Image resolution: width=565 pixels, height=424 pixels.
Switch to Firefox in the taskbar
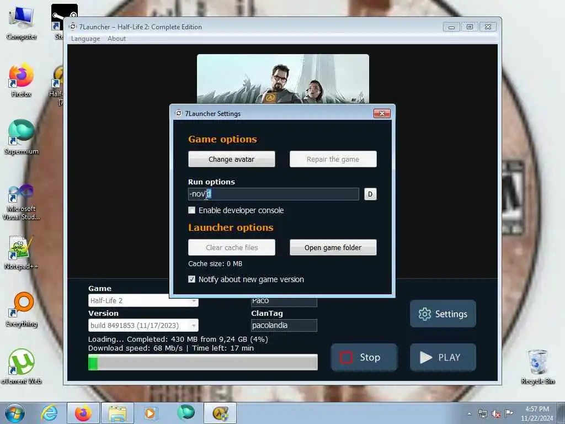click(83, 413)
